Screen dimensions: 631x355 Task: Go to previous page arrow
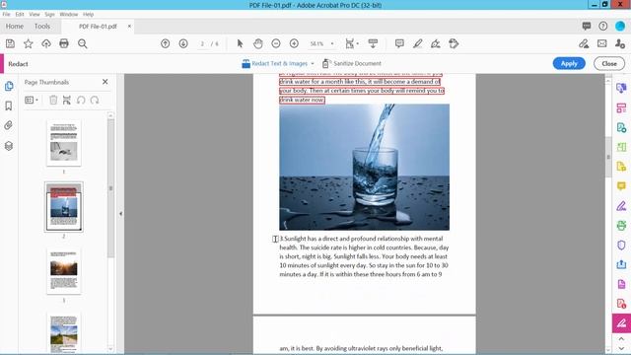point(165,43)
